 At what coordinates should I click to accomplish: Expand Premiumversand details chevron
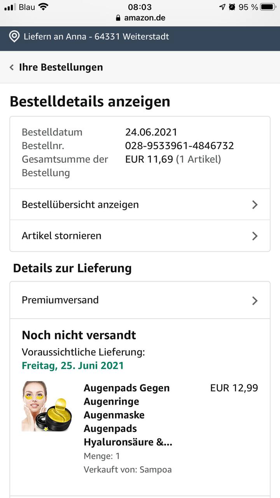[255, 300]
